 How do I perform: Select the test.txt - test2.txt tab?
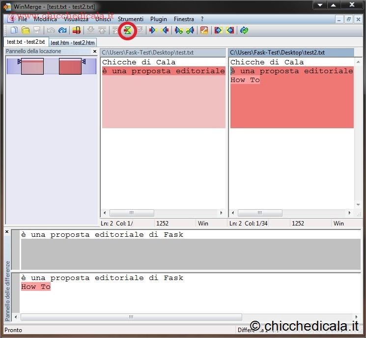pyautogui.click(x=26, y=42)
